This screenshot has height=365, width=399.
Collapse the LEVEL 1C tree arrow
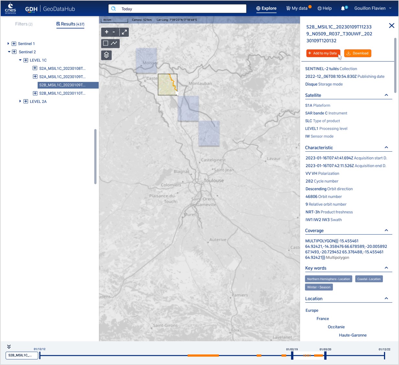(x=20, y=60)
